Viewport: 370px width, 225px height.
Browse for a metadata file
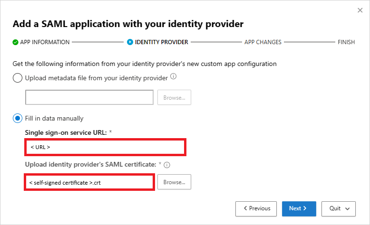point(174,98)
